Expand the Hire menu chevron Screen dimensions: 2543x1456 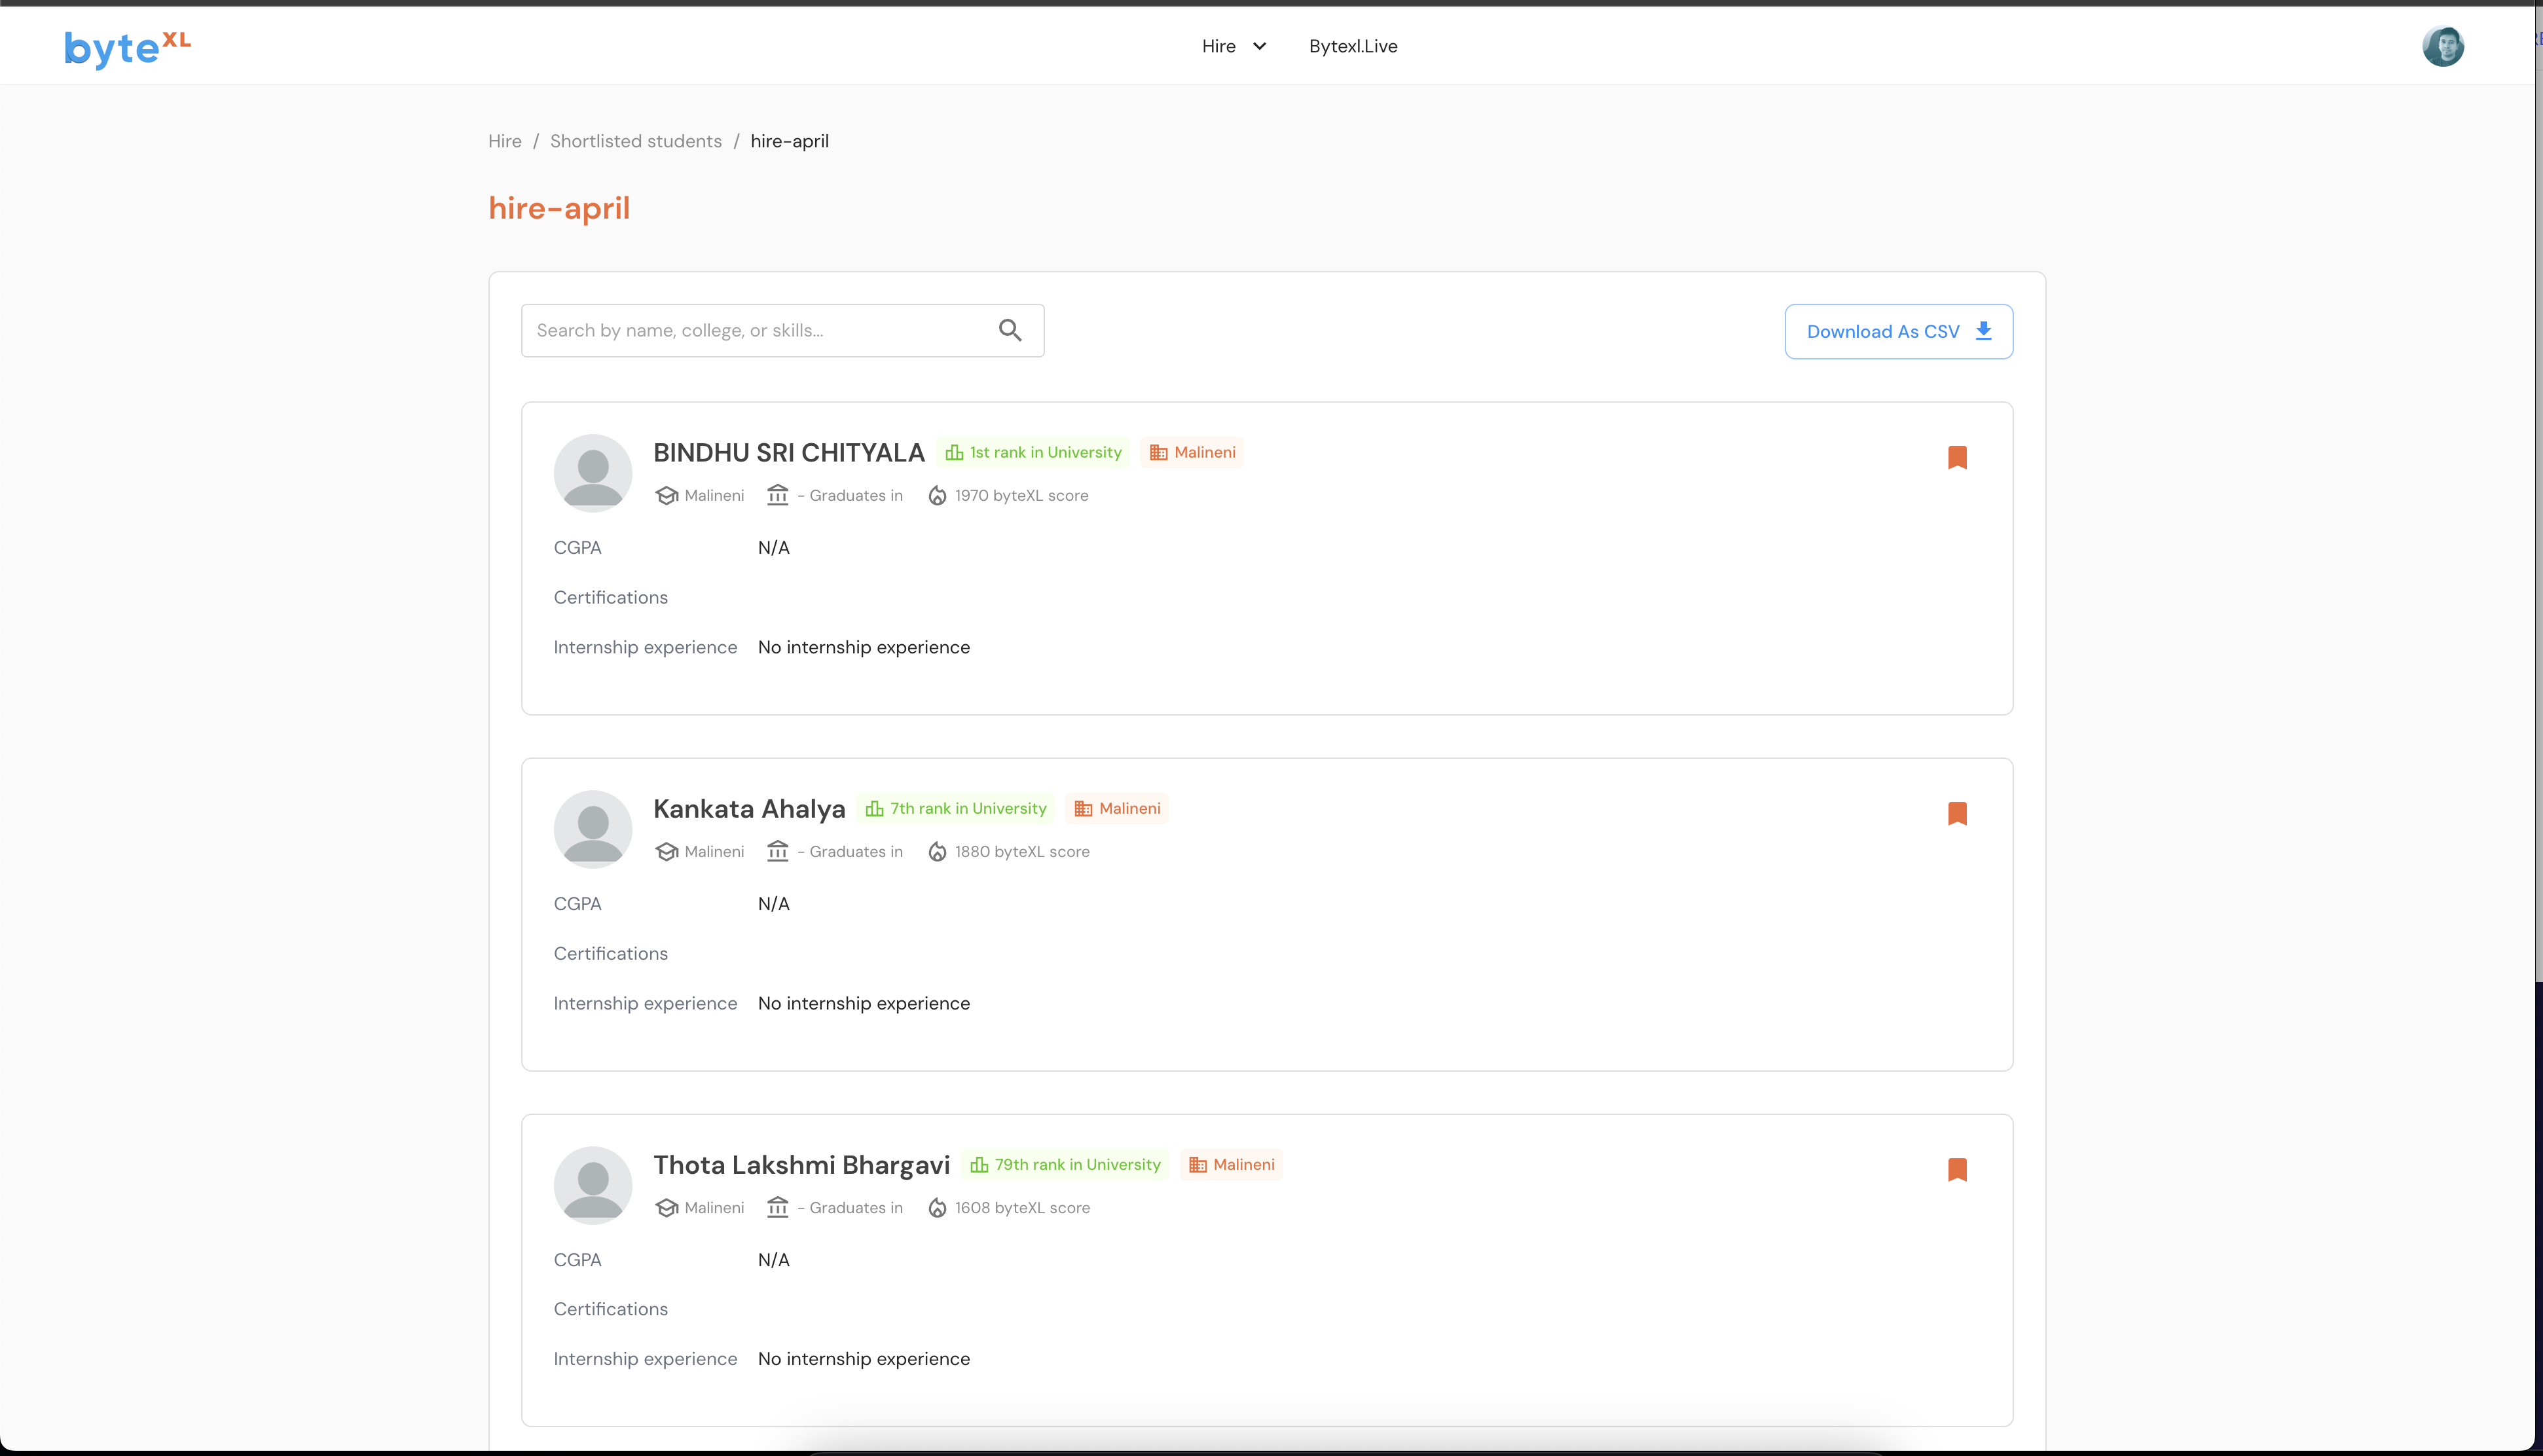click(1259, 46)
